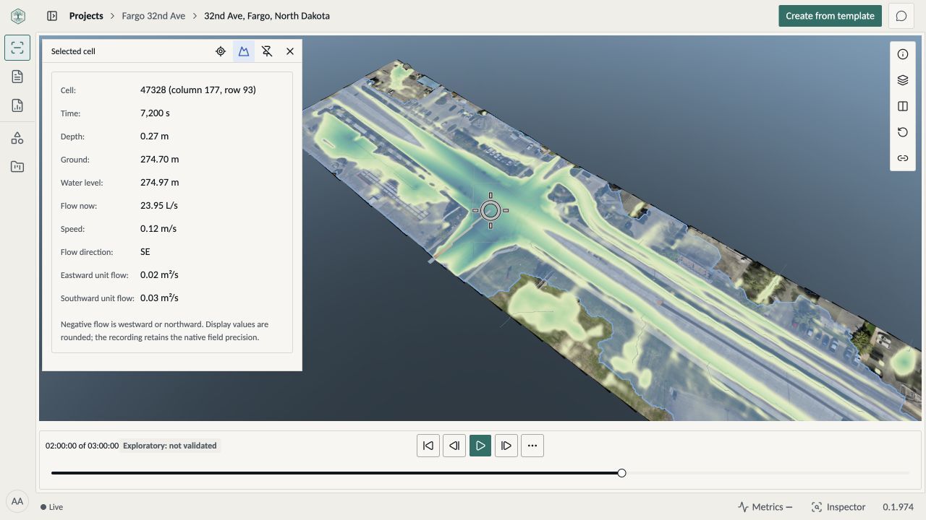Play the simulation
The image size is (926, 520).
(480, 446)
